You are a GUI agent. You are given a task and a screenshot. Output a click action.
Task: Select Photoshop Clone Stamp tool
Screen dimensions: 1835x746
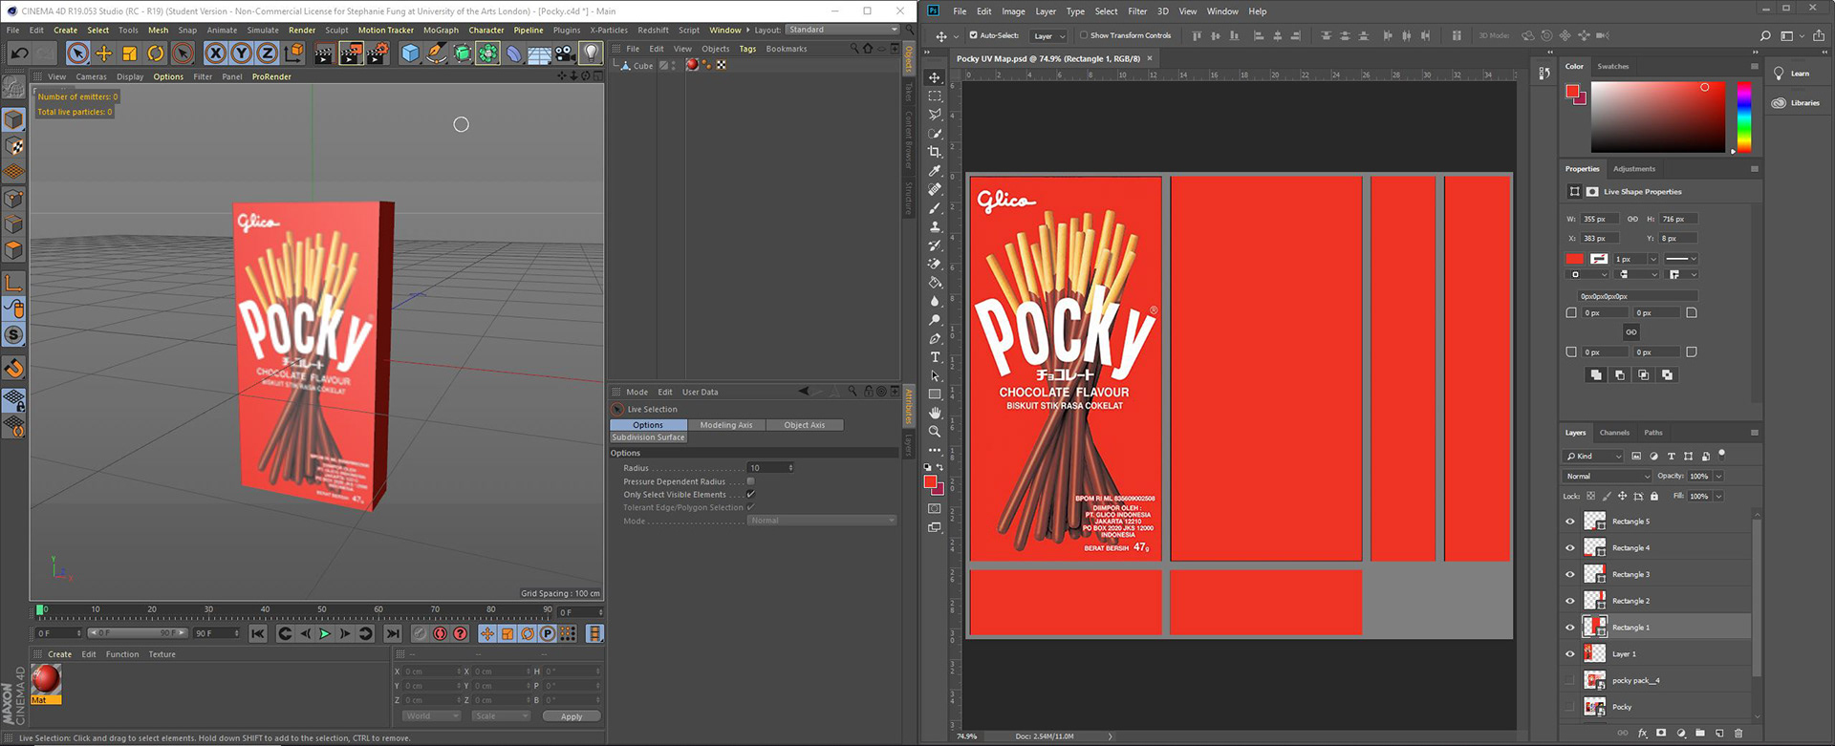(x=935, y=226)
